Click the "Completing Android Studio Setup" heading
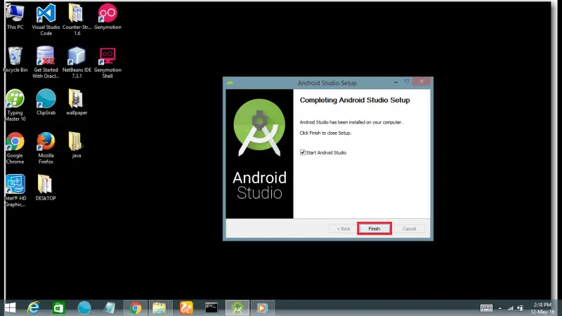 (x=355, y=100)
